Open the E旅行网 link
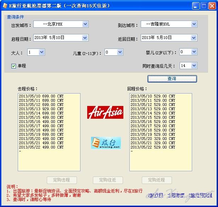The height and width of the screenshot is (207, 218). [155, 195]
